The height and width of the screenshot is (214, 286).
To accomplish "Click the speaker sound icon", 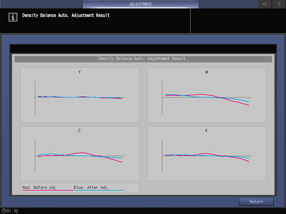I will pos(265,4).
